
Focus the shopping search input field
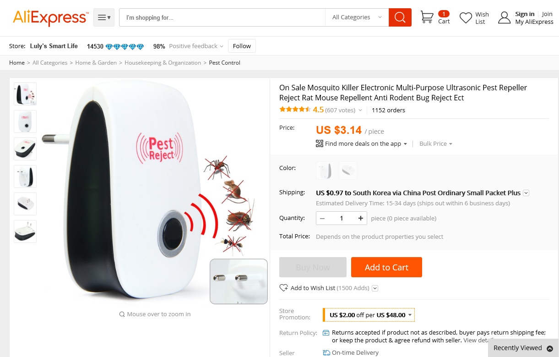[222, 17]
